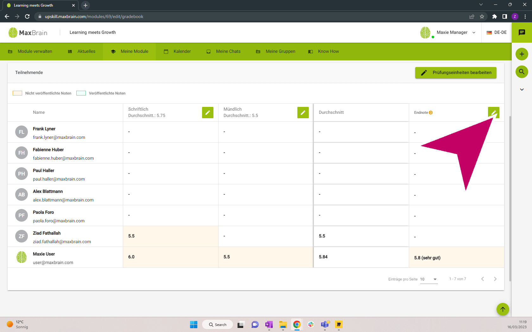
Task: Click Paul Haller's name
Action: [x=44, y=170]
